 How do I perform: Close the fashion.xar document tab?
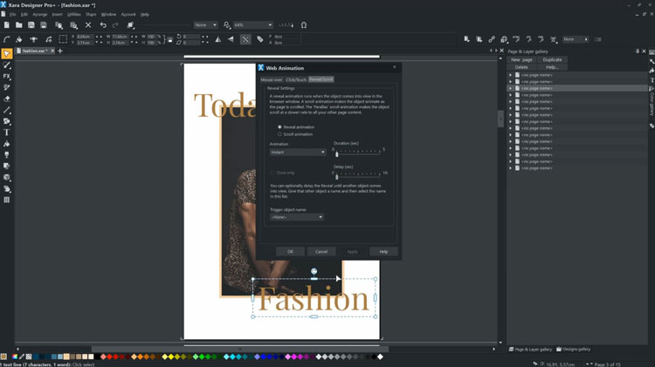coord(52,51)
